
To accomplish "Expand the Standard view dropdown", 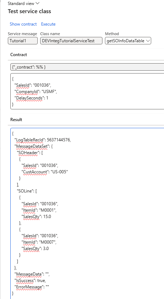I will tap(23, 3).
